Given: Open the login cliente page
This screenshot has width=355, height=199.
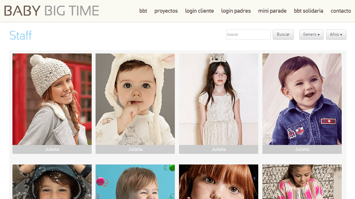Looking at the screenshot, I should point(199,11).
